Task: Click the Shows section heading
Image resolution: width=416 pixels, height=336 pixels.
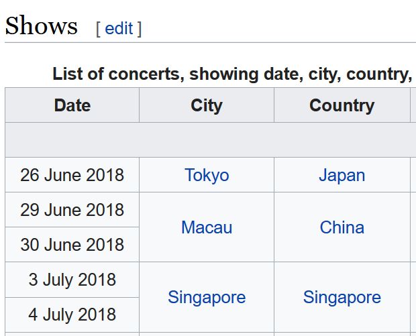Action: click(42, 25)
